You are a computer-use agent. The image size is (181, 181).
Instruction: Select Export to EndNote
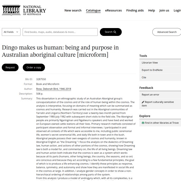(x=152, y=70)
